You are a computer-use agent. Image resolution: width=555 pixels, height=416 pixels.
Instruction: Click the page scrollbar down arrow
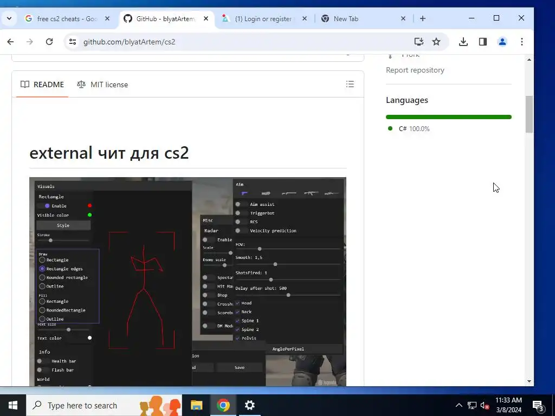click(529, 381)
